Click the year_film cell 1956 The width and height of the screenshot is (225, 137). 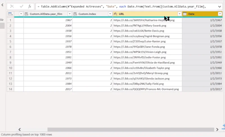pyautogui.click(x=48, y=36)
